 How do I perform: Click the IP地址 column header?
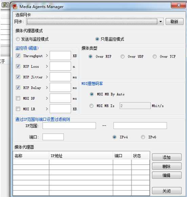[x=81, y=156]
